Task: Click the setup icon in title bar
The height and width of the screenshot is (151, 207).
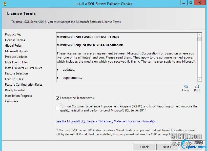Action: [5, 4]
